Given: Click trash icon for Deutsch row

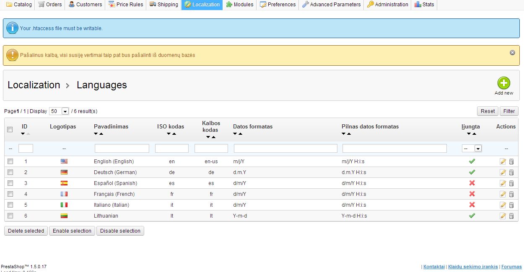Looking at the screenshot, I should pyautogui.click(x=511, y=172).
